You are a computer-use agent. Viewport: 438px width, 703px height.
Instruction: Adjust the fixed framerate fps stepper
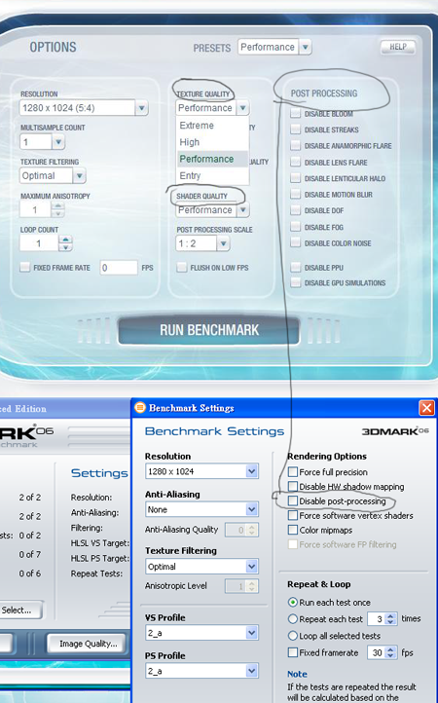click(390, 652)
